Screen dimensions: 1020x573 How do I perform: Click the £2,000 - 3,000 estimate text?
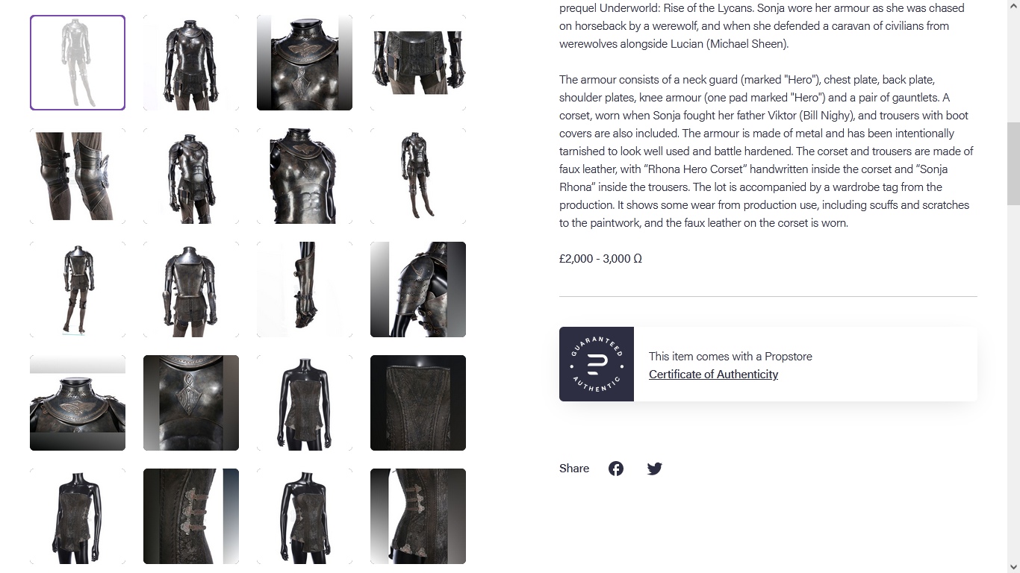coord(600,259)
